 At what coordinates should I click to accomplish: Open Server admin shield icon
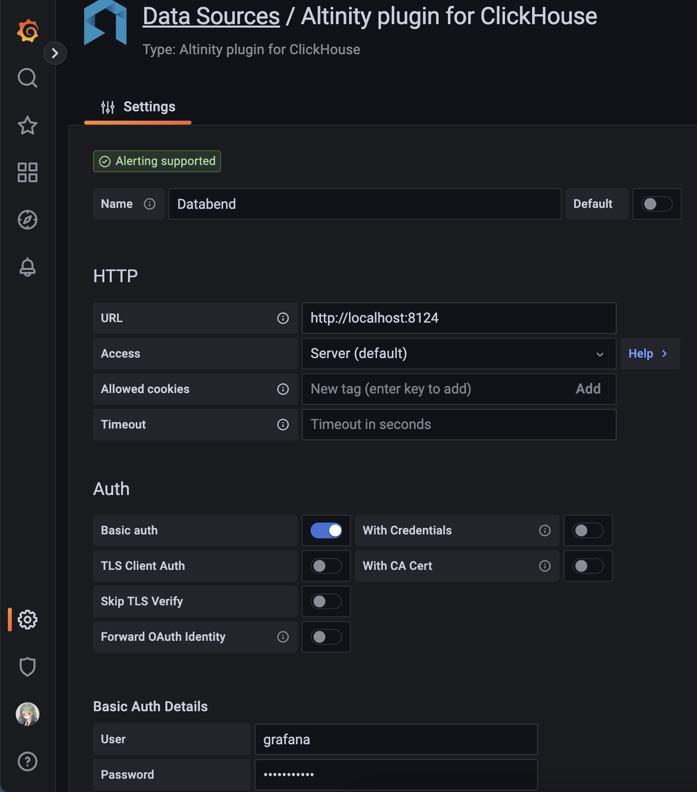click(x=28, y=667)
